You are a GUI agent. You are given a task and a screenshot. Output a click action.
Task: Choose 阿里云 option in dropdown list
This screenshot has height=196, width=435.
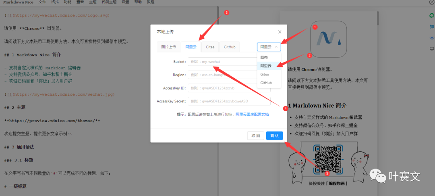point(269,66)
